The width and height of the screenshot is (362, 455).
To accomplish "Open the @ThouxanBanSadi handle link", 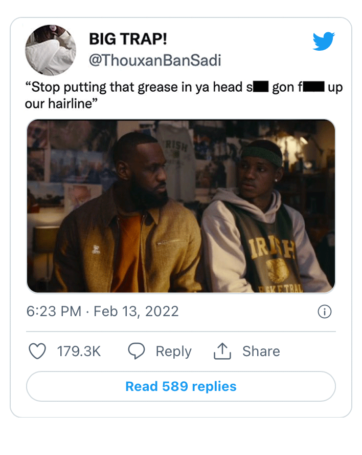I will 155,60.
